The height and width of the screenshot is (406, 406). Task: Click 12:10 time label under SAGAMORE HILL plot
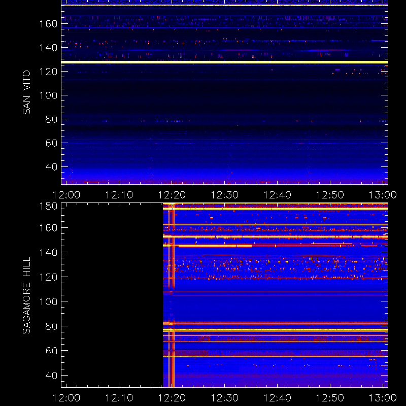[x=119, y=398]
